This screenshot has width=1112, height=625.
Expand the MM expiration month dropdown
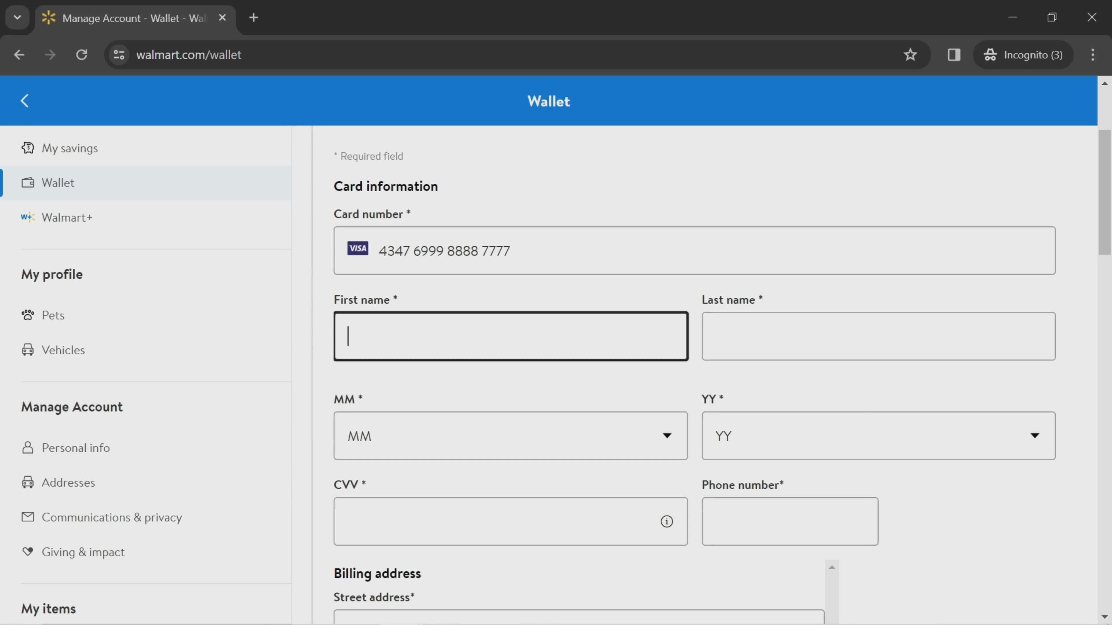(x=510, y=436)
